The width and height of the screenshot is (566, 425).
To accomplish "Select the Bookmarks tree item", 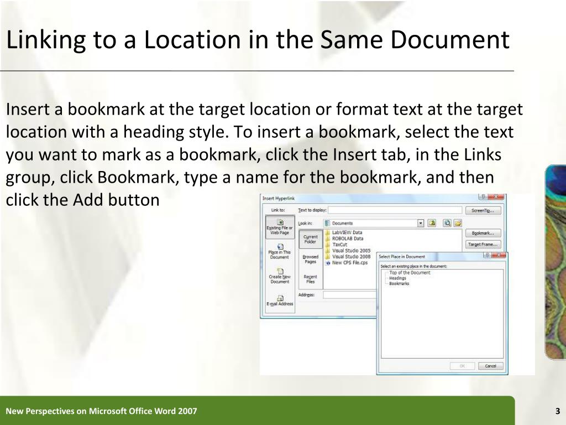I will pos(399,284).
